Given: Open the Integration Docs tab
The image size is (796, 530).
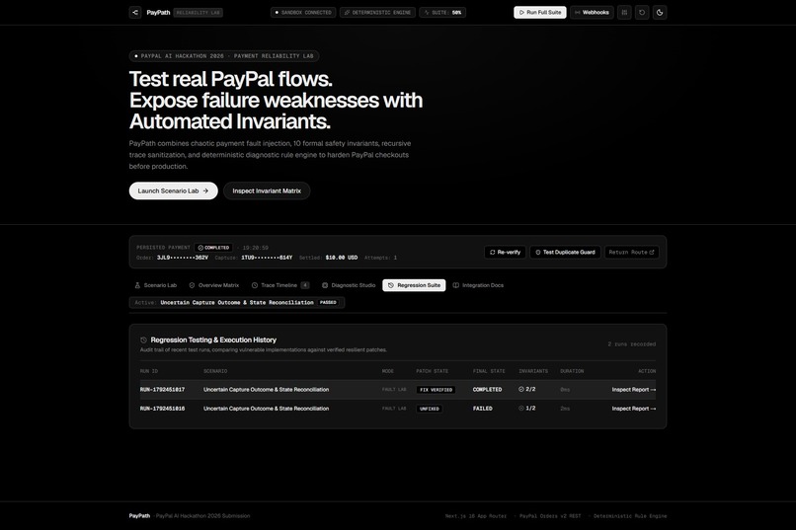Looking at the screenshot, I should coord(478,285).
